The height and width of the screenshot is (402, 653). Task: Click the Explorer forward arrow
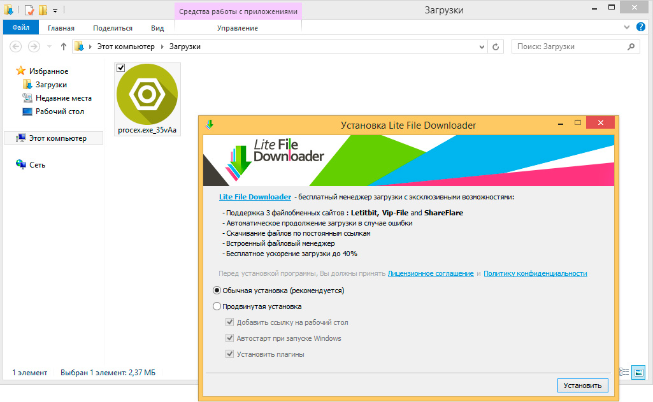(x=34, y=47)
